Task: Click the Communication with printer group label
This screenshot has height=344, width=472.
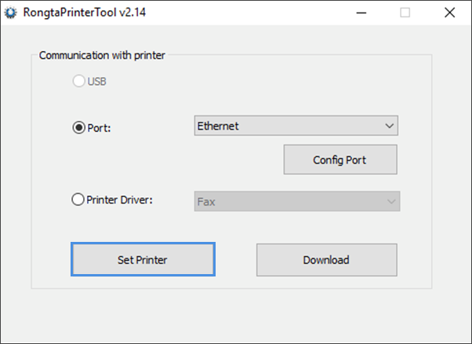Action: 102,56
